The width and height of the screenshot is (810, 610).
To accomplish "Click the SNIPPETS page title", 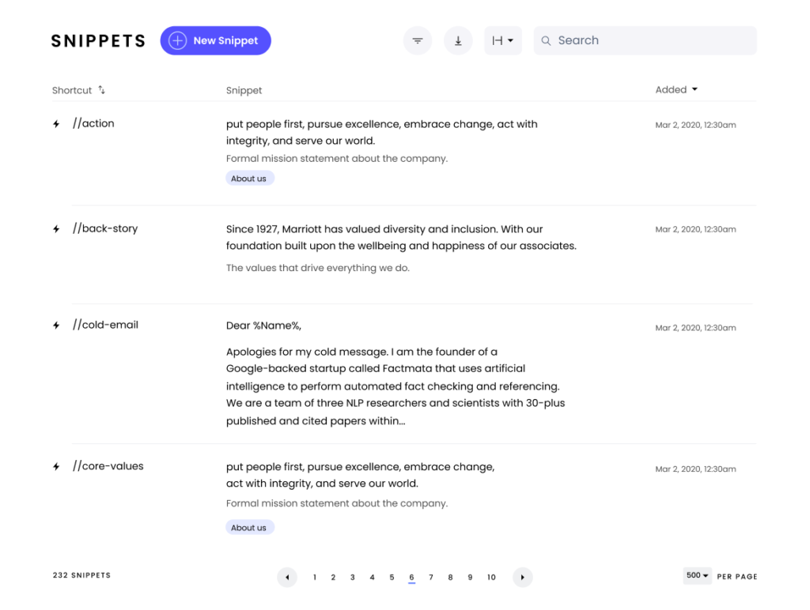I will point(98,41).
